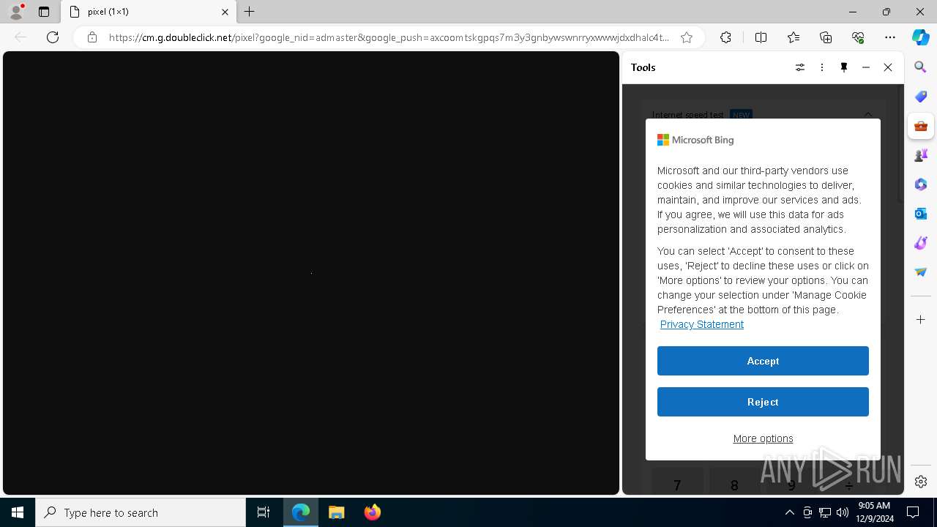This screenshot has width=937, height=527.
Task: Launch Firefox from the taskbar
Action: pos(373,512)
